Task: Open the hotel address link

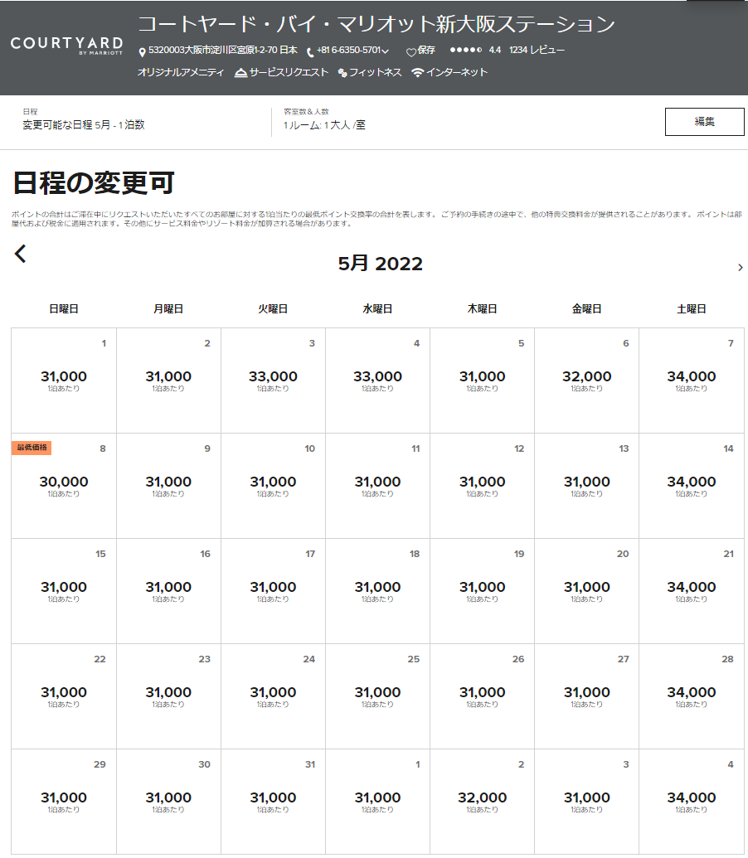Action: 222,51
